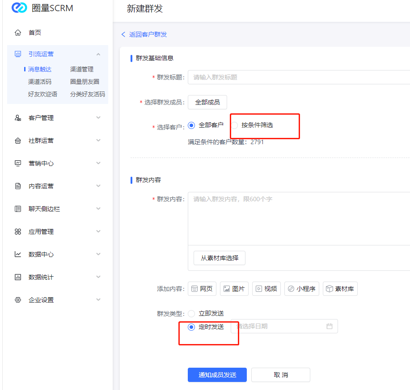This screenshot has height=390, width=410.
Task: Expand the 内容运营 menu chevron
Action: click(98, 186)
